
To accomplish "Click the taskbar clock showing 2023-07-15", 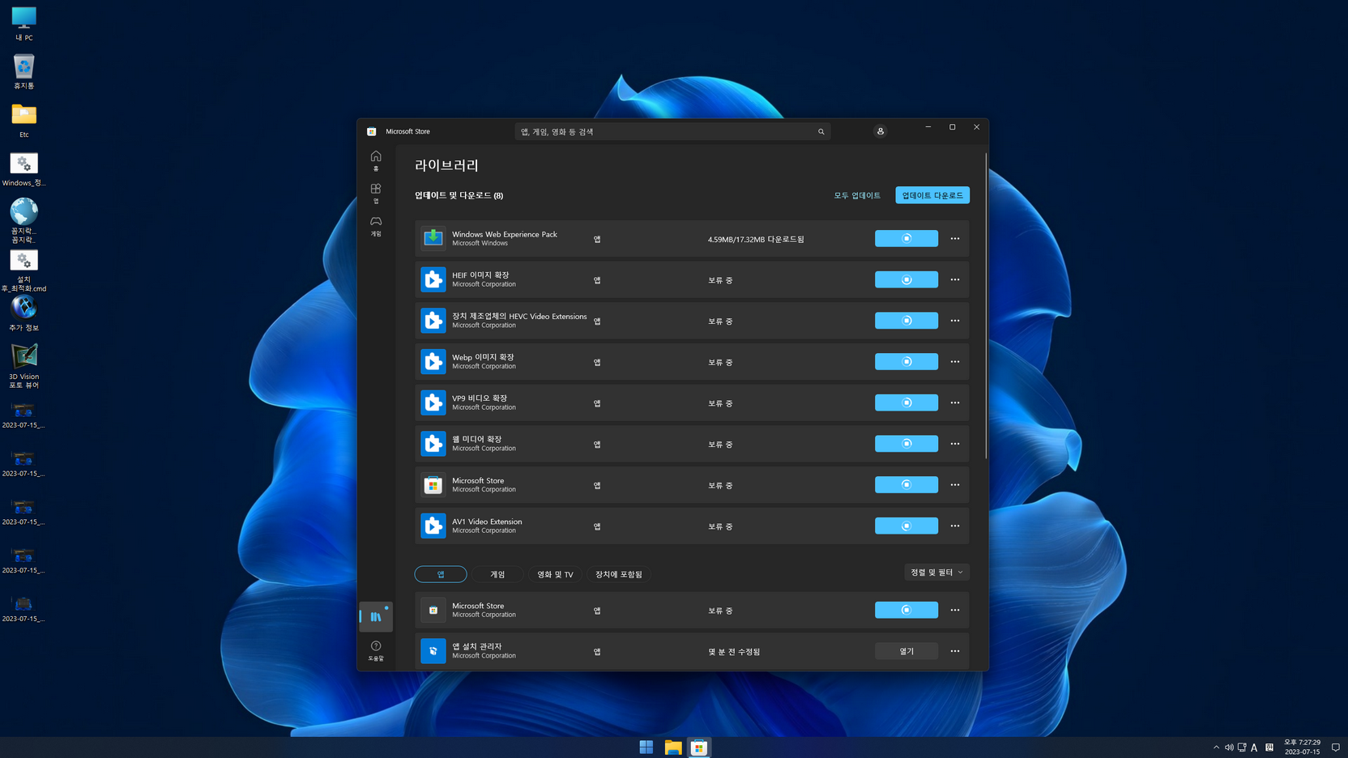I will click(1302, 747).
